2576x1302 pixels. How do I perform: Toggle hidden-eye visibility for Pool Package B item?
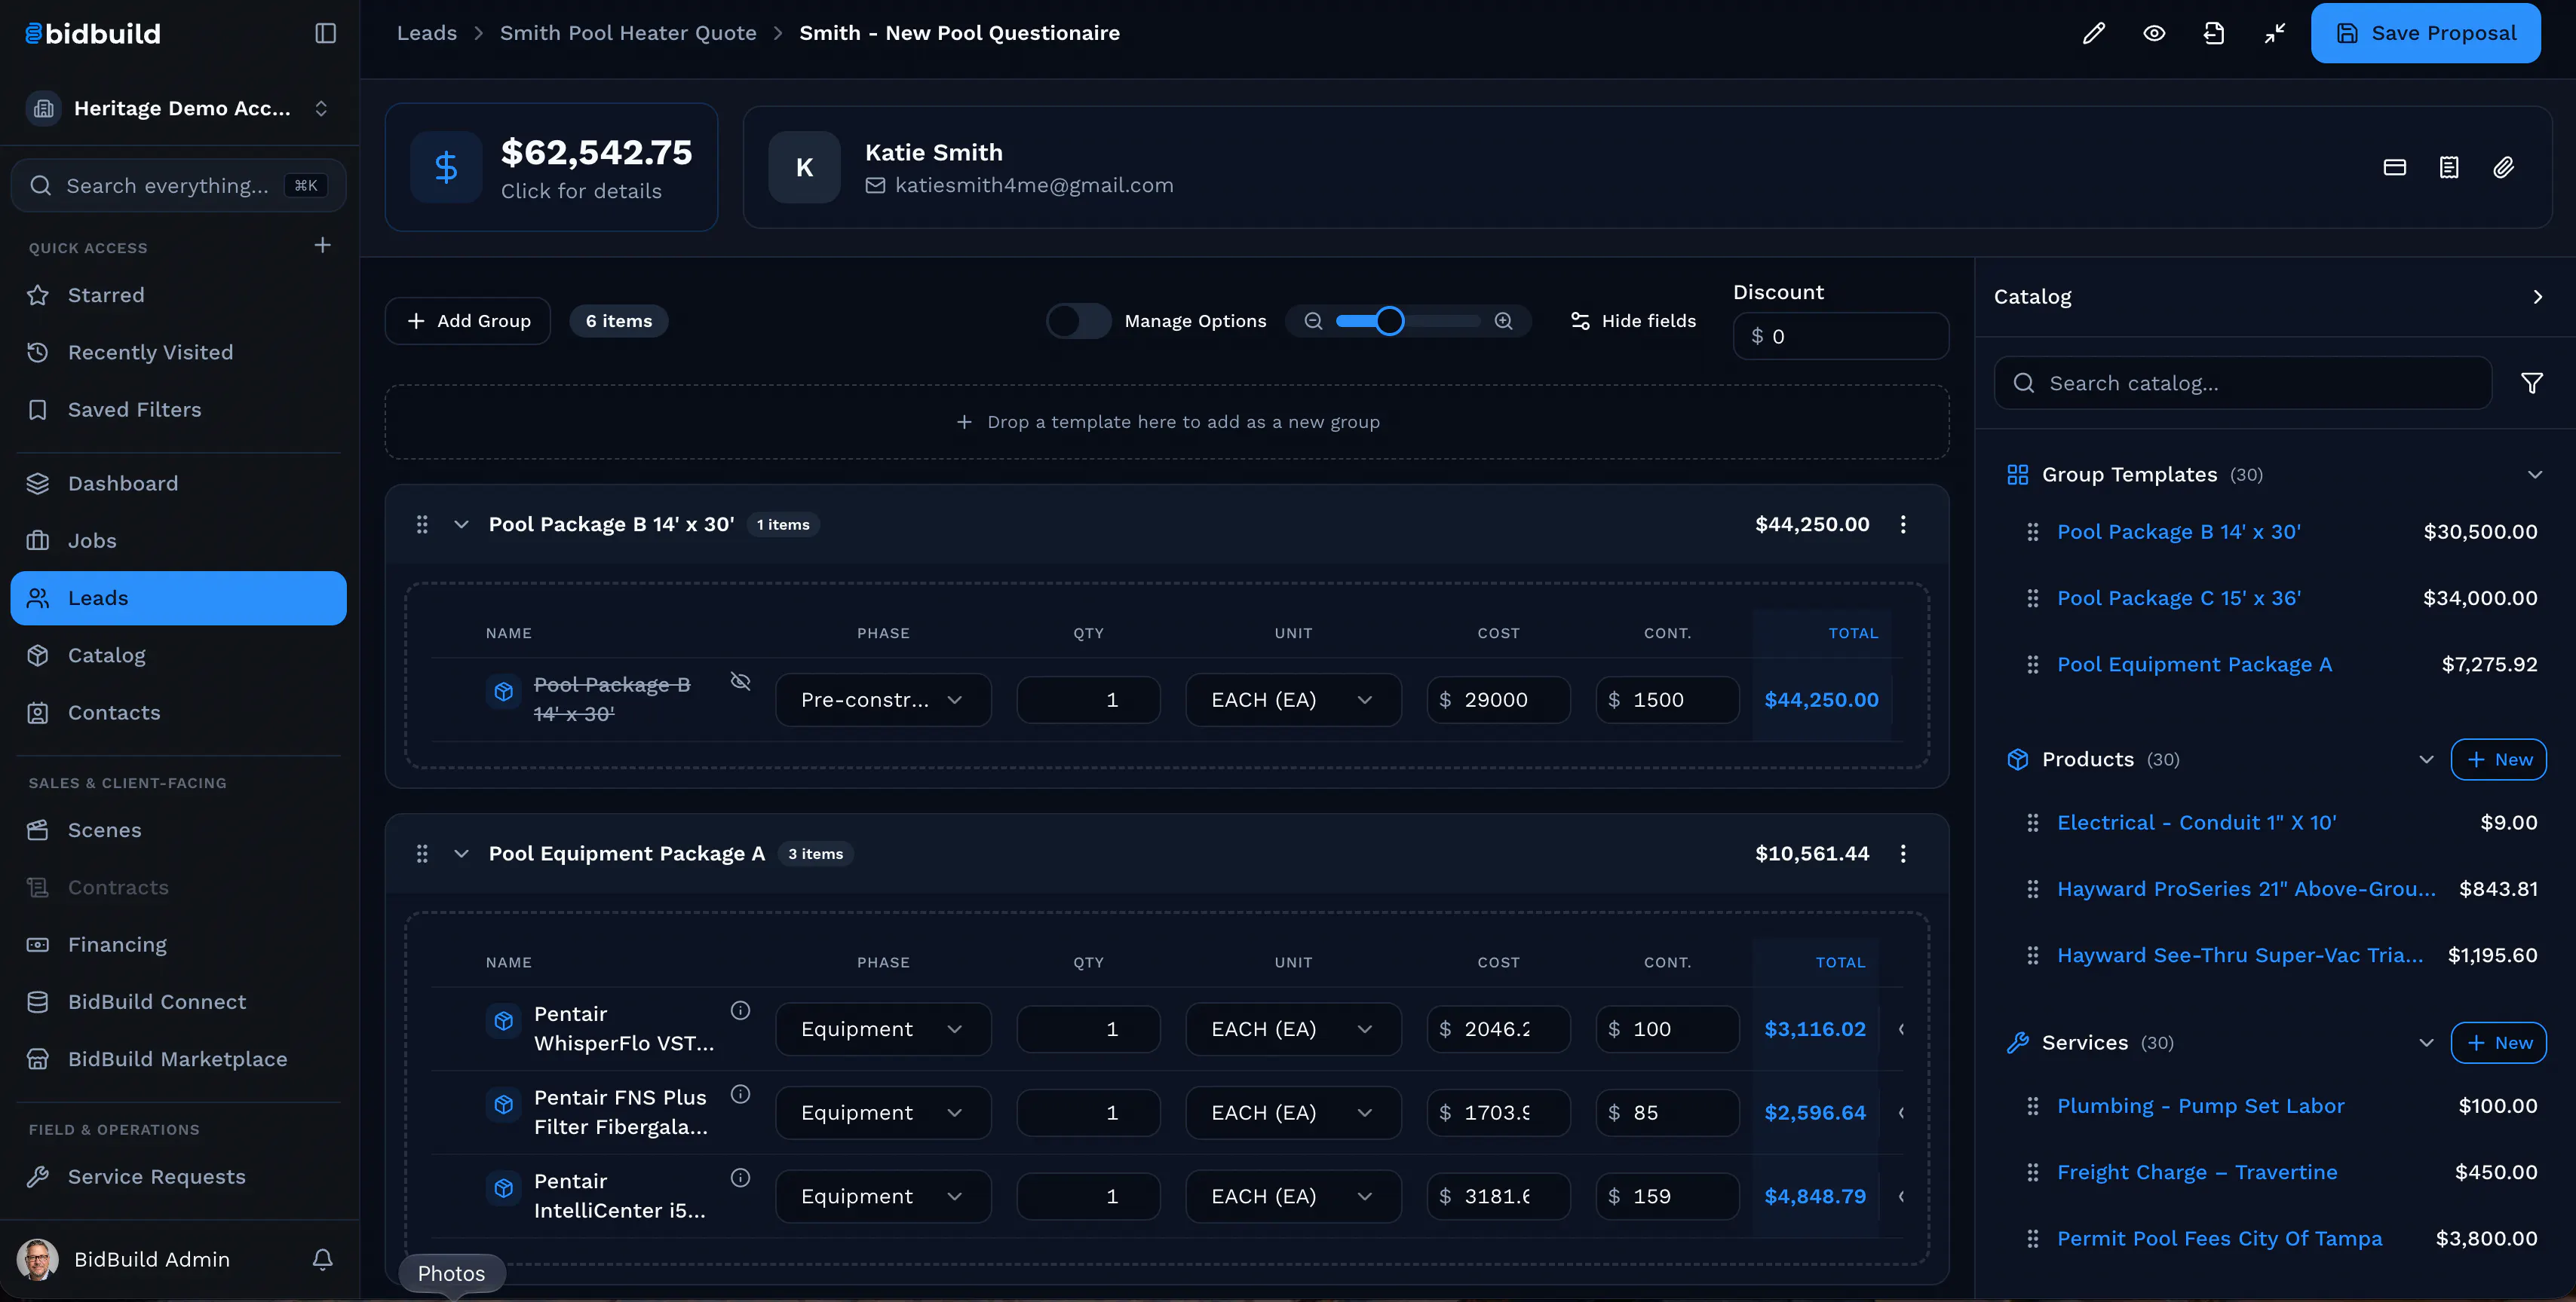740,681
